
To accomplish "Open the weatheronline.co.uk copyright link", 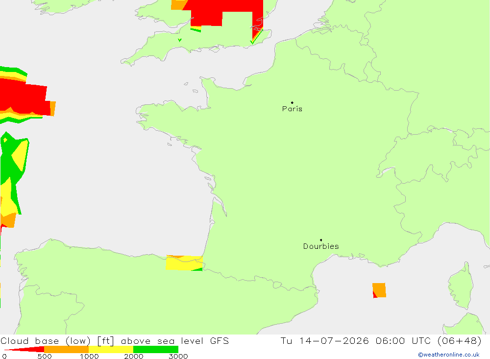I will 449,355.
